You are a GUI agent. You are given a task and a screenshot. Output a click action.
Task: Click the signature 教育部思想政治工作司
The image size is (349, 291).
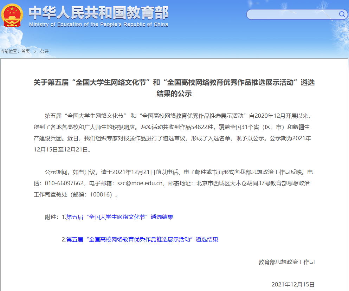pos(286,262)
